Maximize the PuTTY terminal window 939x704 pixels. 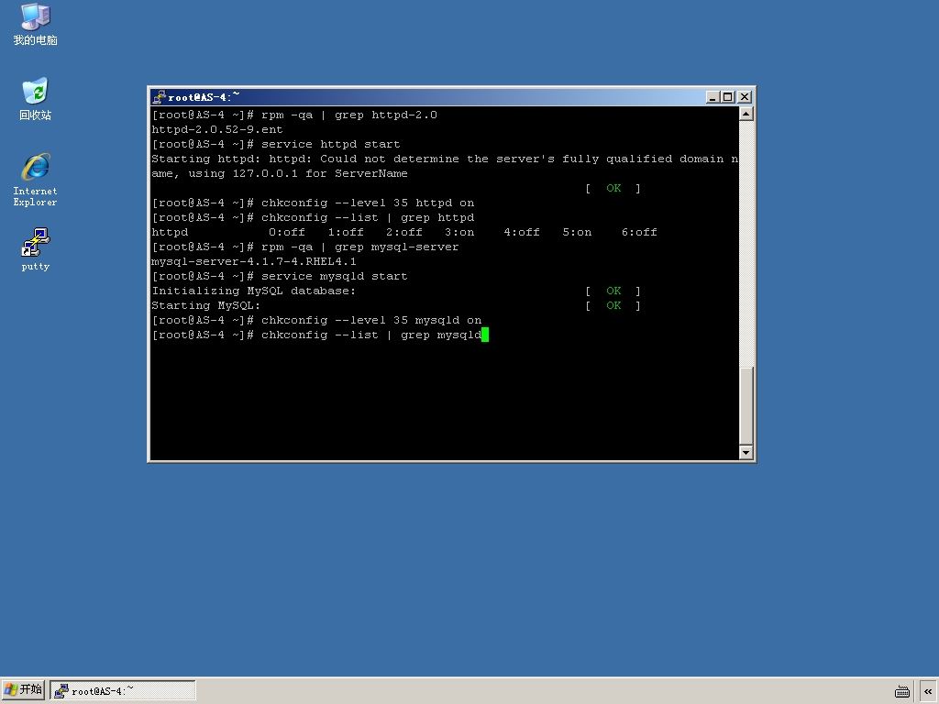pos(727,97)
